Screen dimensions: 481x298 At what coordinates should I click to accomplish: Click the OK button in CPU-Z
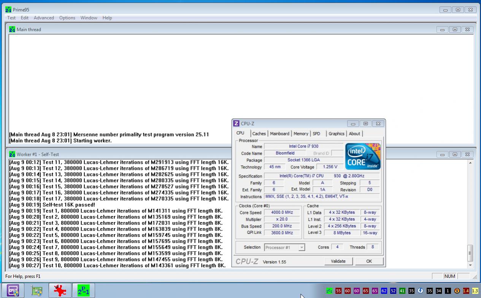coord(369,261)
